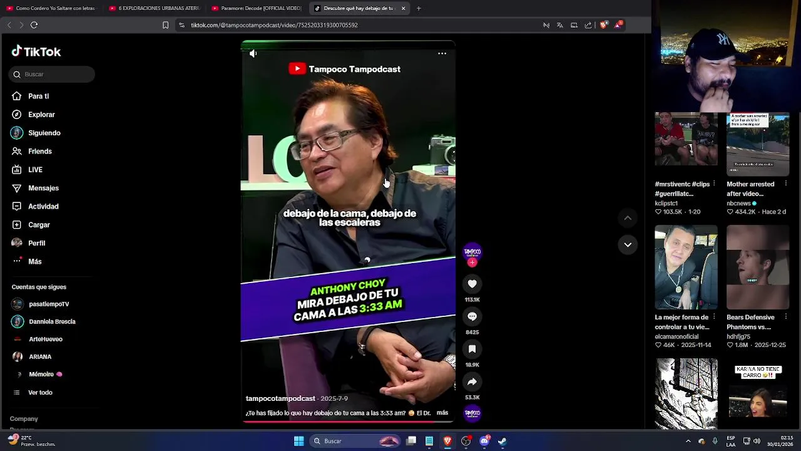Open Brave Rewards triangle icon

coord(618,25)
